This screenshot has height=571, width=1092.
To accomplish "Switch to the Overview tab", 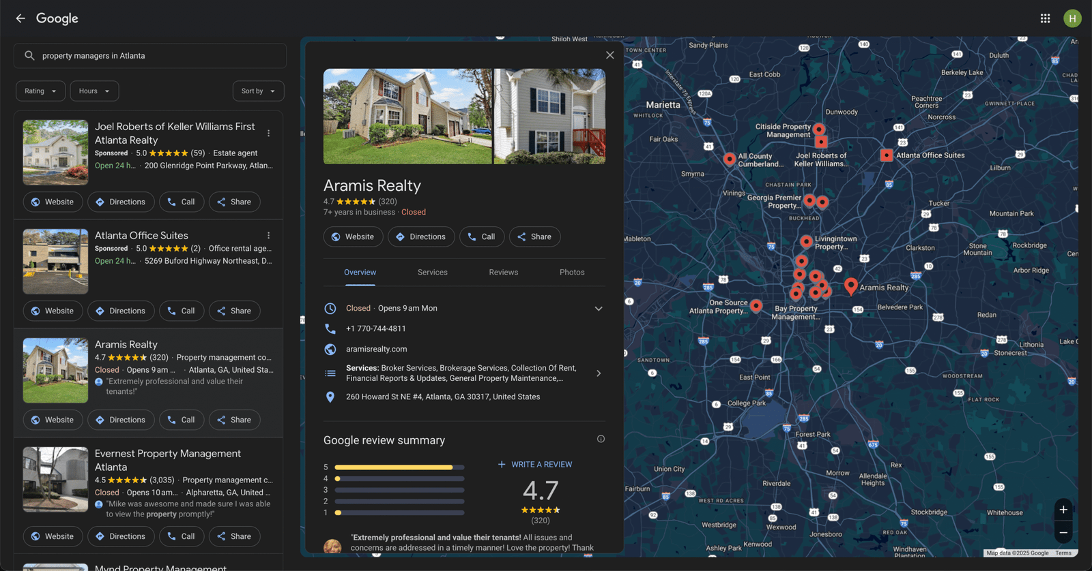I will [360, 273].
